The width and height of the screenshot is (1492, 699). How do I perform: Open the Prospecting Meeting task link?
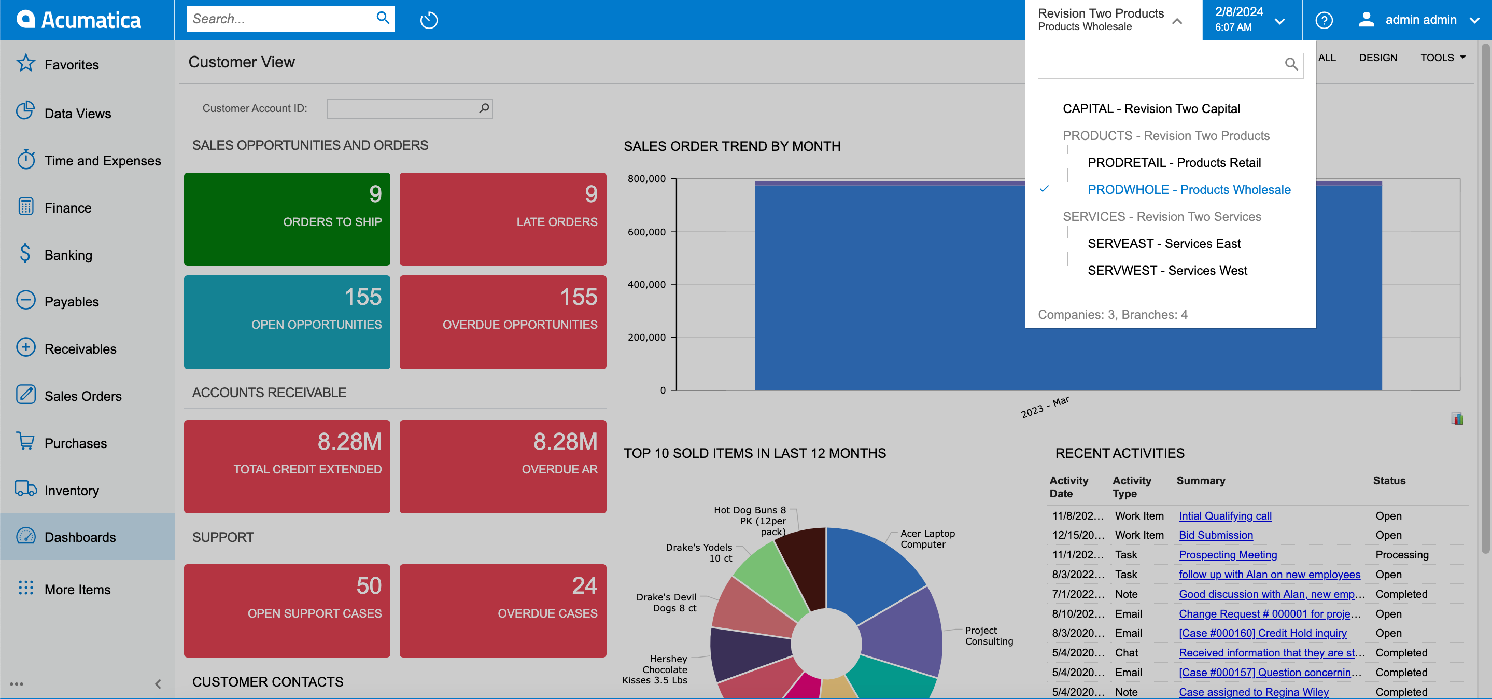tap(1229, 554)
